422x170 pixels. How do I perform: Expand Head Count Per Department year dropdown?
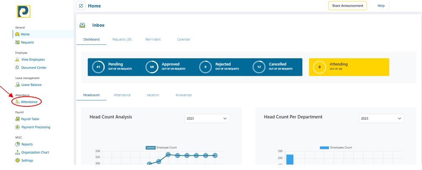point(381,118)
